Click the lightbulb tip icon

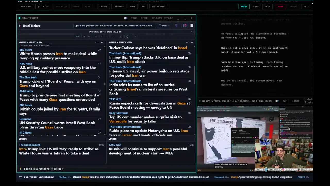pyautogui.click(x=20, y=169)
